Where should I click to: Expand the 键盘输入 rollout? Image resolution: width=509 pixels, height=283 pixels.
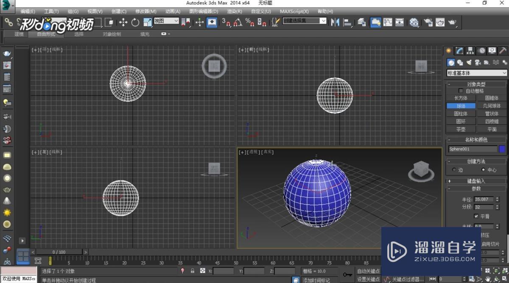click(476, 180)
